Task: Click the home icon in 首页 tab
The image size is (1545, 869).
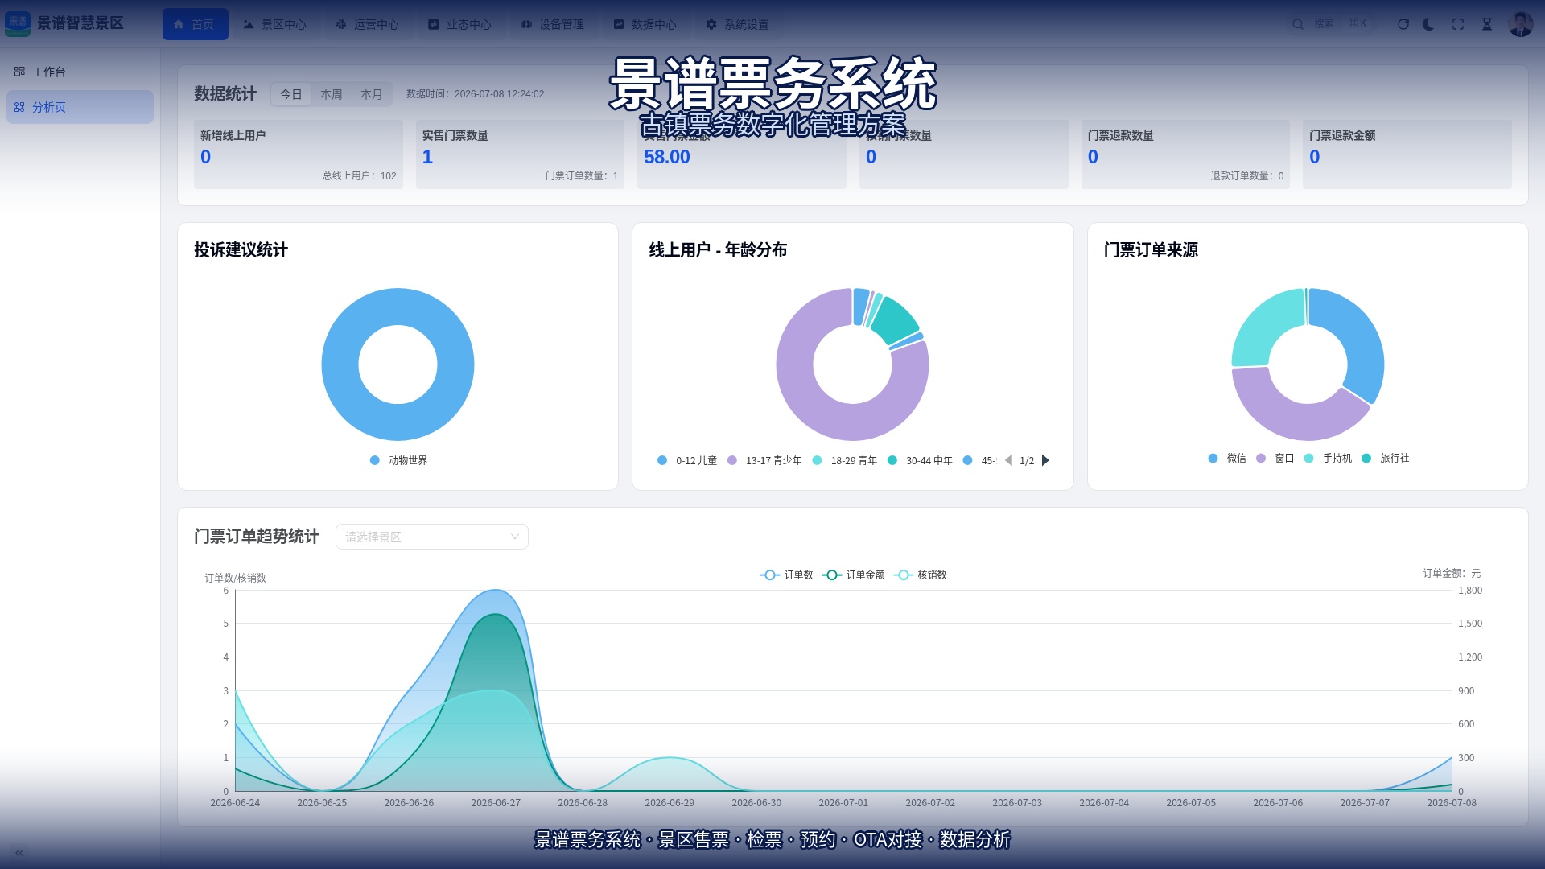Action: click(x=179, y=24)
